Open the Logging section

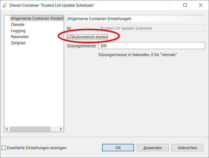[x=18, y=31]
